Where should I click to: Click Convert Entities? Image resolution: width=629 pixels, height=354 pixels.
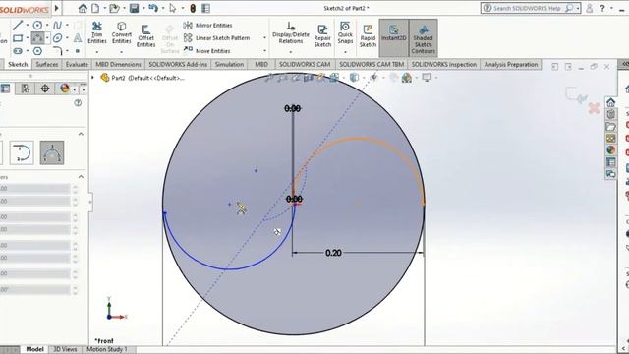pyautogui.click(x=122, y=32)
